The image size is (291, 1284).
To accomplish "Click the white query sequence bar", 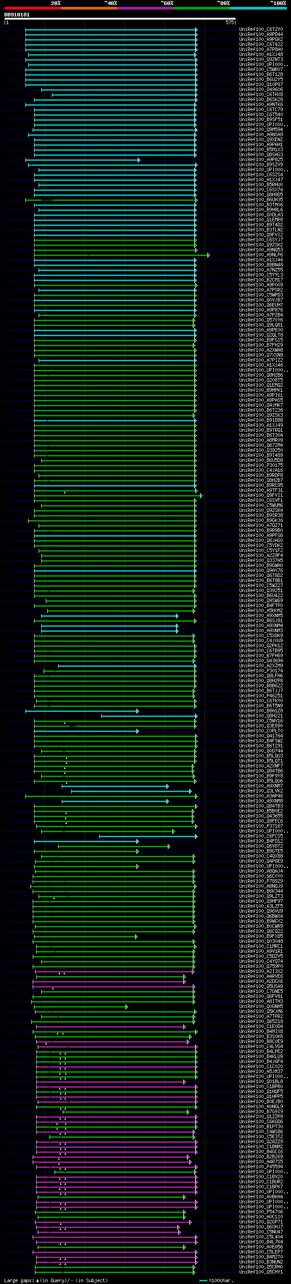I will pyautogui.click(x=120, y=18).
